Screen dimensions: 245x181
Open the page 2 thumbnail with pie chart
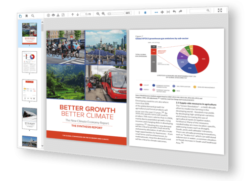click(x=29, y=62)
